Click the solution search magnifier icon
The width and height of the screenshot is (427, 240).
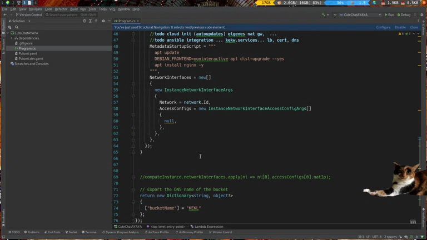tap(17, 27)
